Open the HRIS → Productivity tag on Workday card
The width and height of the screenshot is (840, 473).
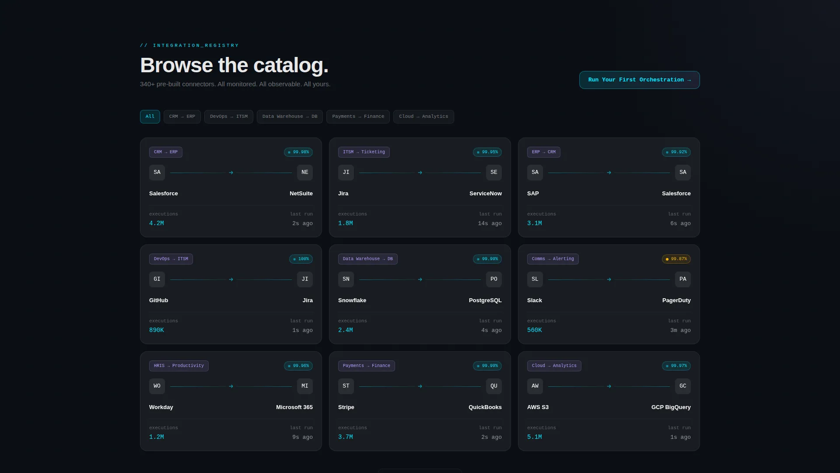179,366
